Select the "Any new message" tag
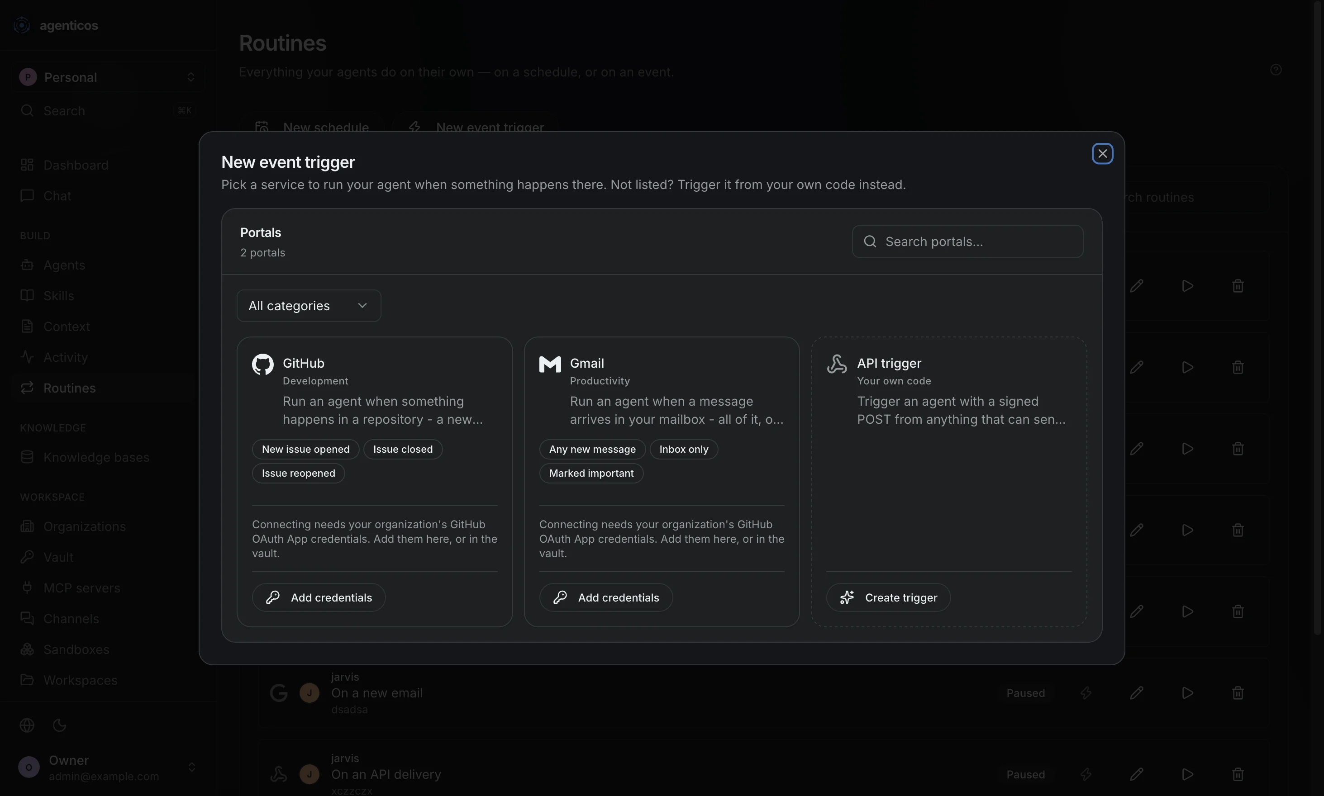This screenshot has height=796, width=1324. 592,450
